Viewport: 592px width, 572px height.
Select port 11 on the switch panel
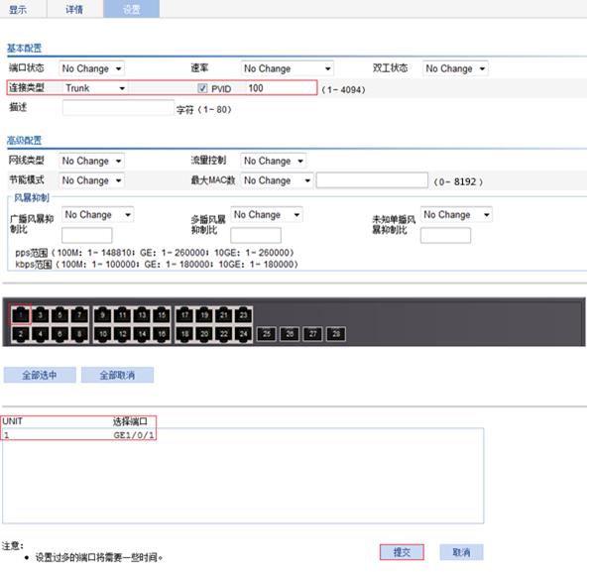click(122, 315)
